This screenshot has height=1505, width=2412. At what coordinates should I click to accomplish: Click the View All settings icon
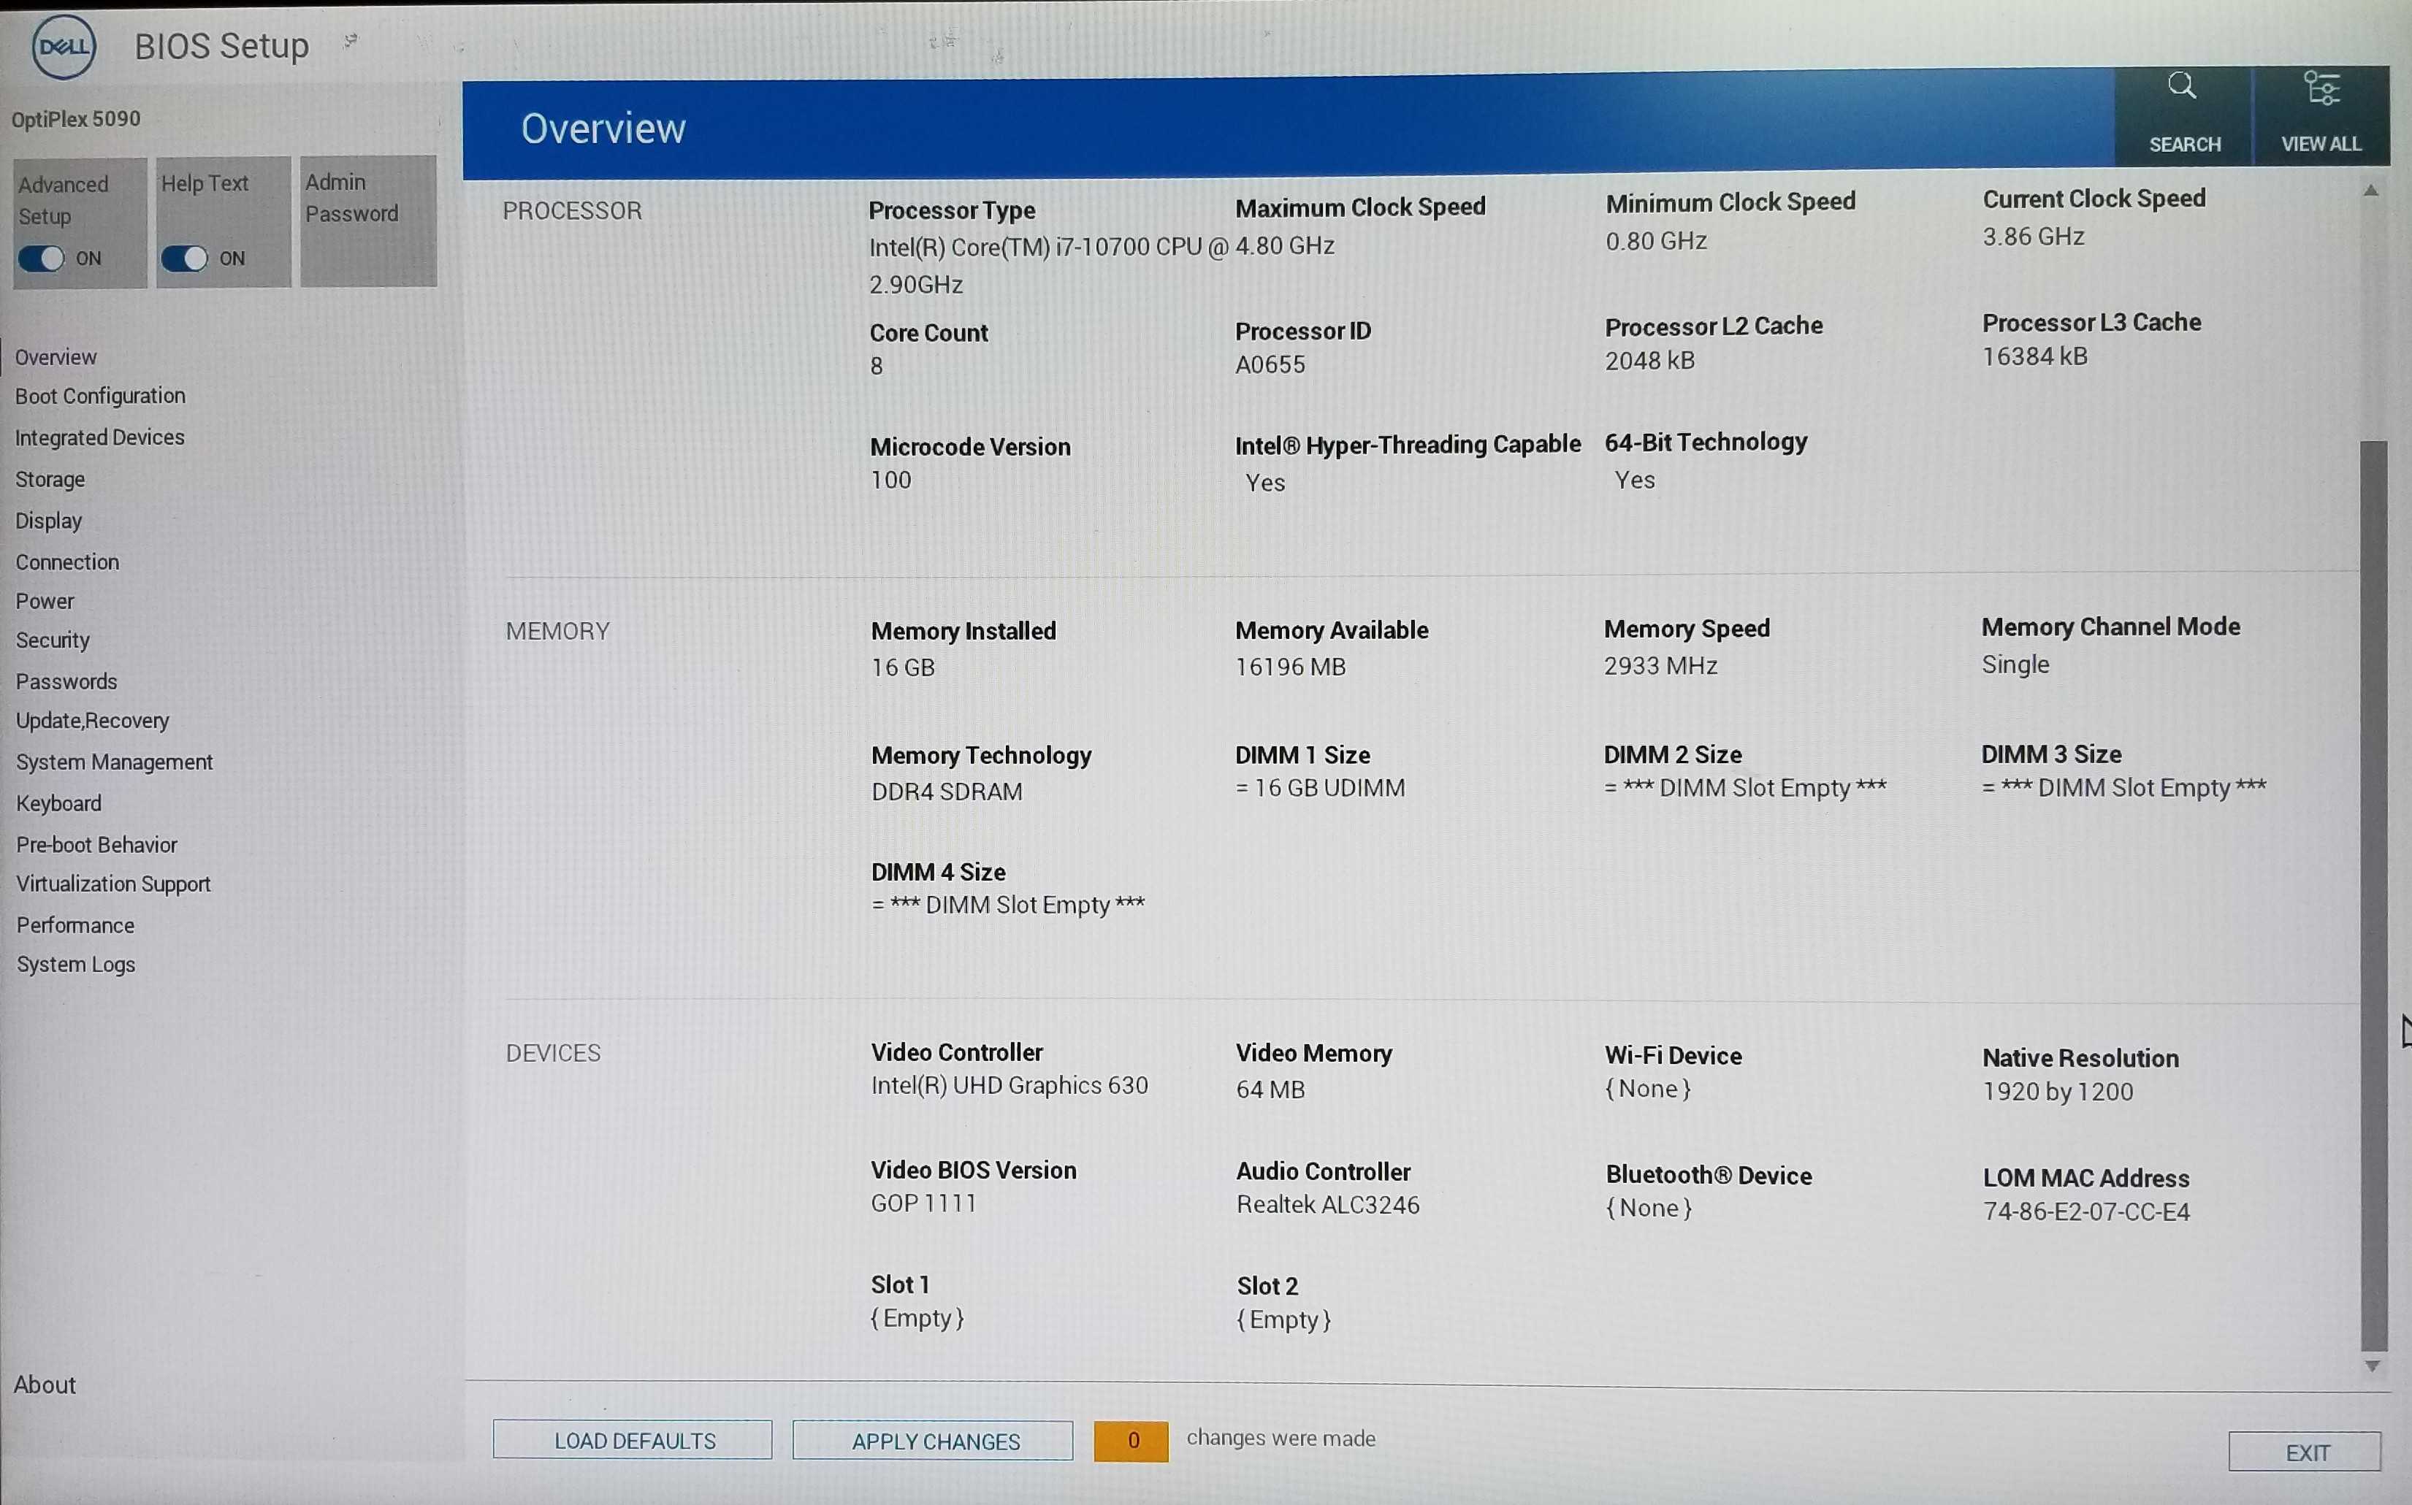[2321, 88]
